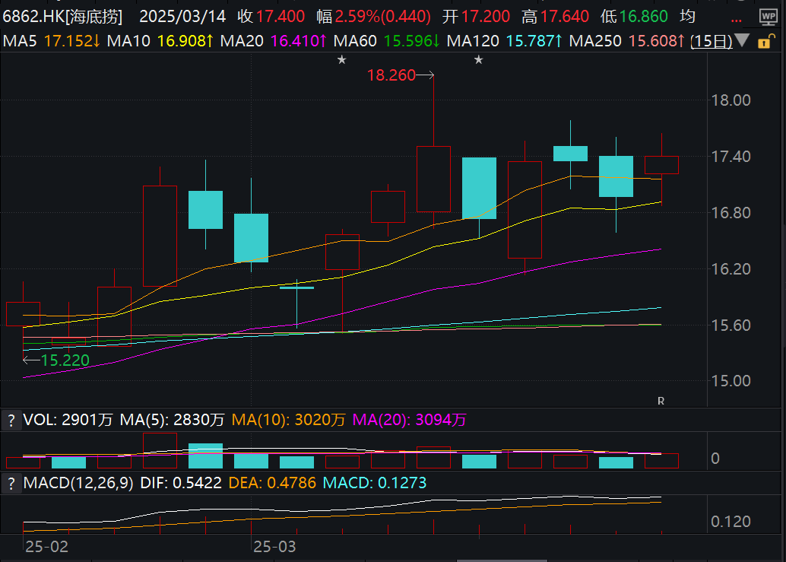This screenshot has height=562, width=786.
Task: Open the MACD indicator help question mark
Action: pyautogui.click(x=11, y=483)
